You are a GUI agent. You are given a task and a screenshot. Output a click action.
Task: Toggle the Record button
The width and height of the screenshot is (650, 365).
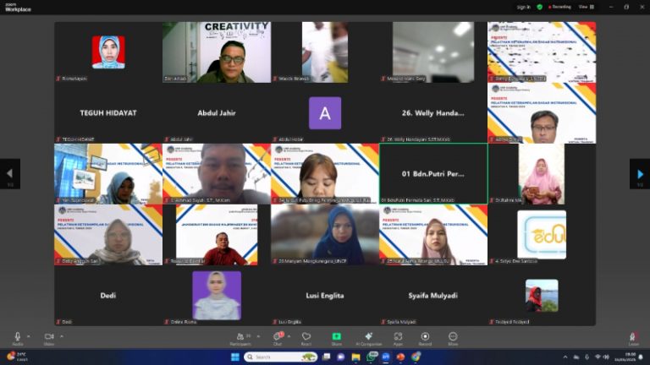(425, 338)
